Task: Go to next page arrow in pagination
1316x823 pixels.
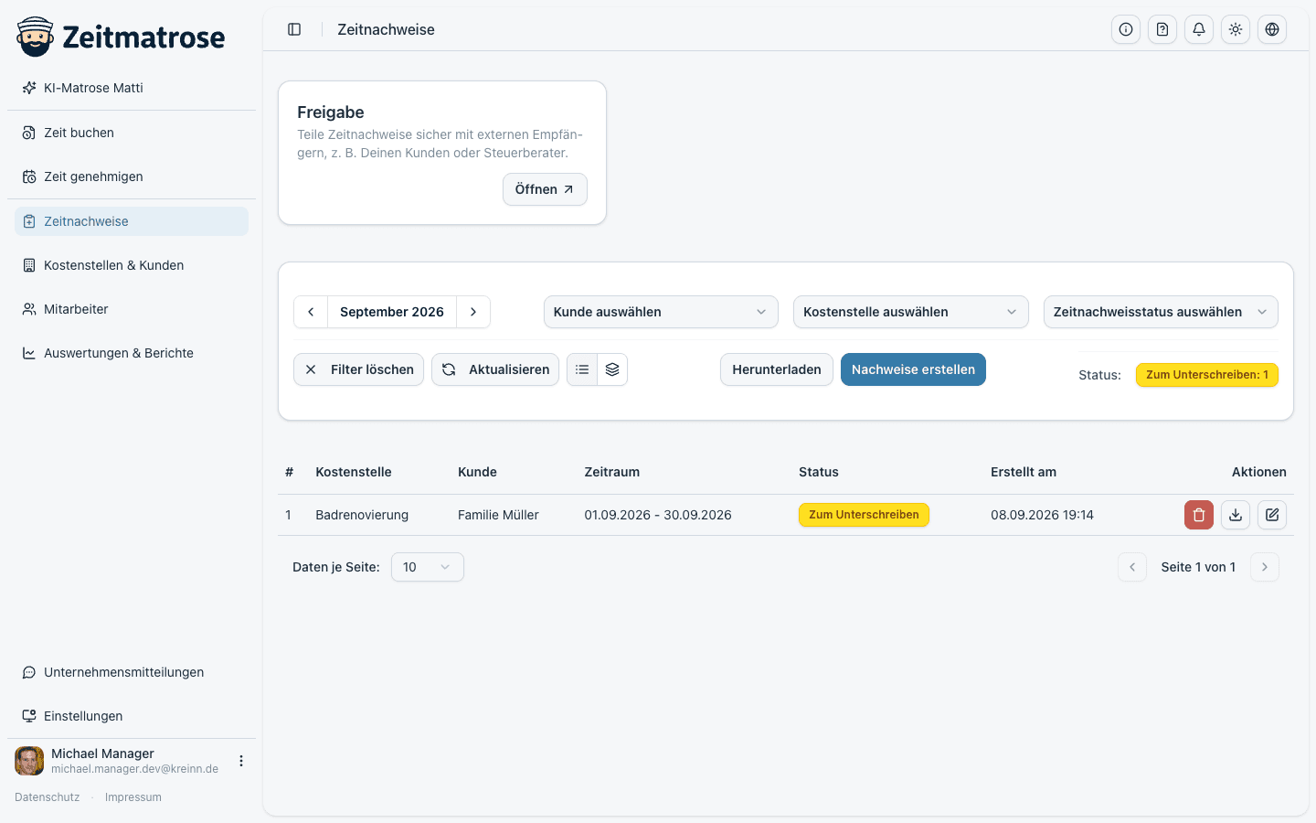Action: (x=1265, y=567)
